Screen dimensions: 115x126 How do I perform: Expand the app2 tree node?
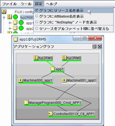(x=10, y=28)
